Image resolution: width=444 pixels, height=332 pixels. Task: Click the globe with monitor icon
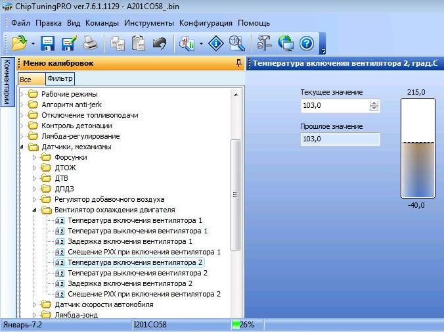click(x=286, y=44)
